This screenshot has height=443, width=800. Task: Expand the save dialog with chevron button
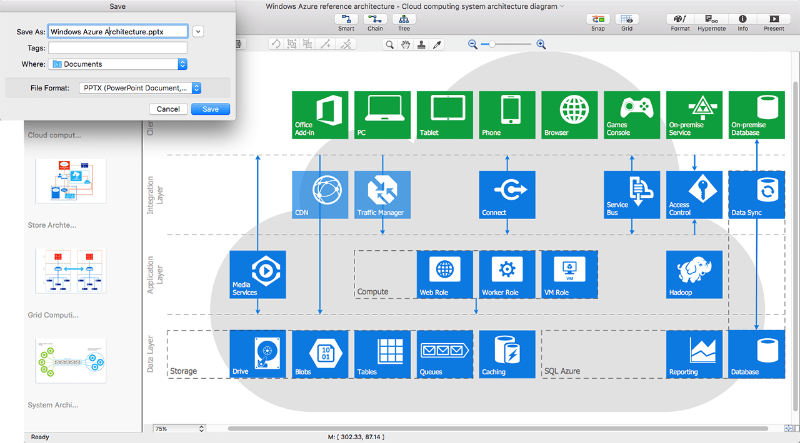pyautogui.click(x=198, y=31)
